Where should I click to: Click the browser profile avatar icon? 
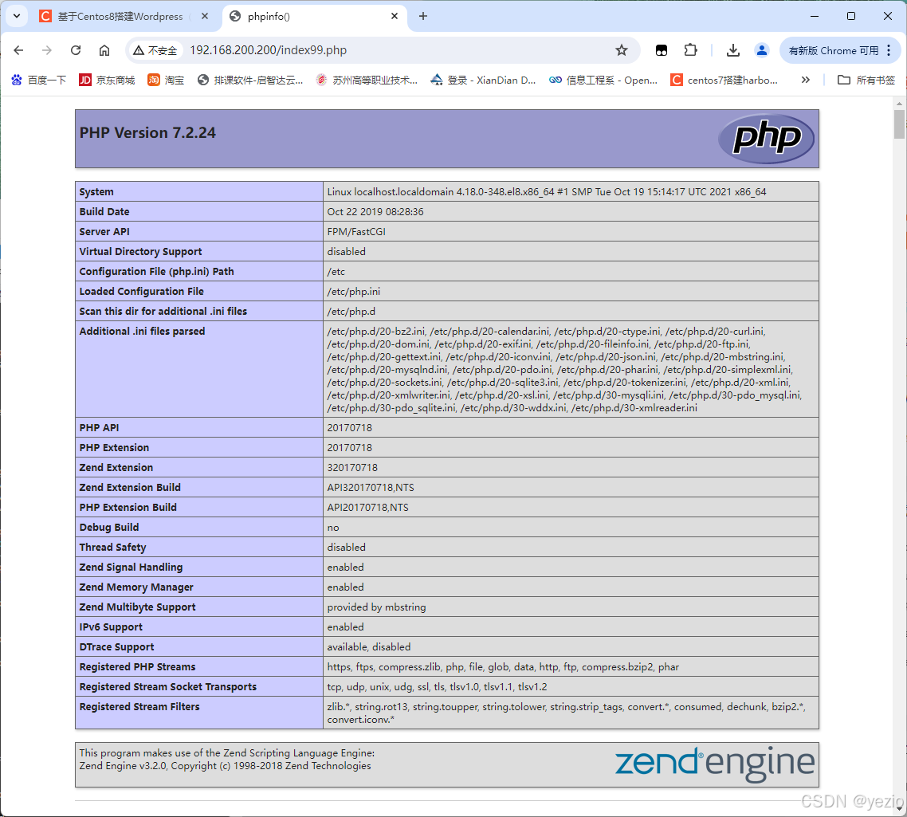pyautogui.click(x=761, y=49)
